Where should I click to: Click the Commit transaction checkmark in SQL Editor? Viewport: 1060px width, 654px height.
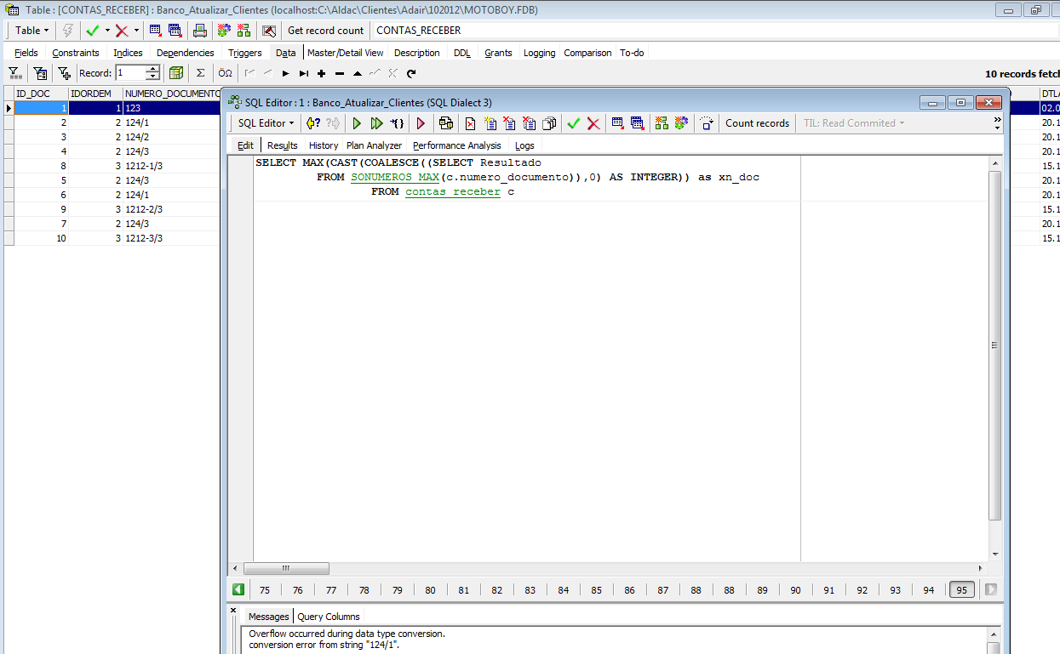click(x=574, y=123)
